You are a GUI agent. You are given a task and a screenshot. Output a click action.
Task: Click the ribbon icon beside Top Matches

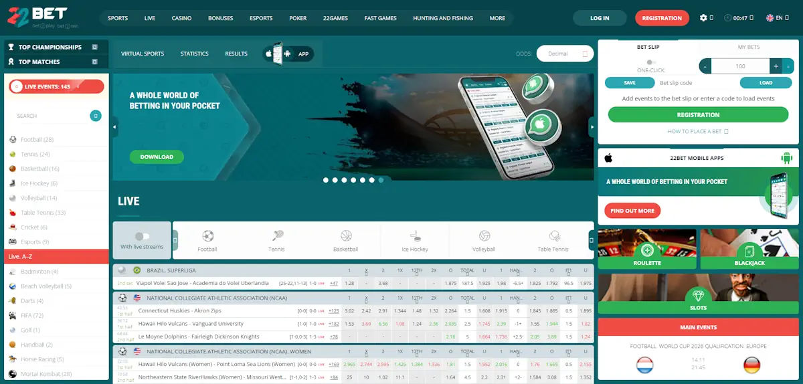click(11, 62)
